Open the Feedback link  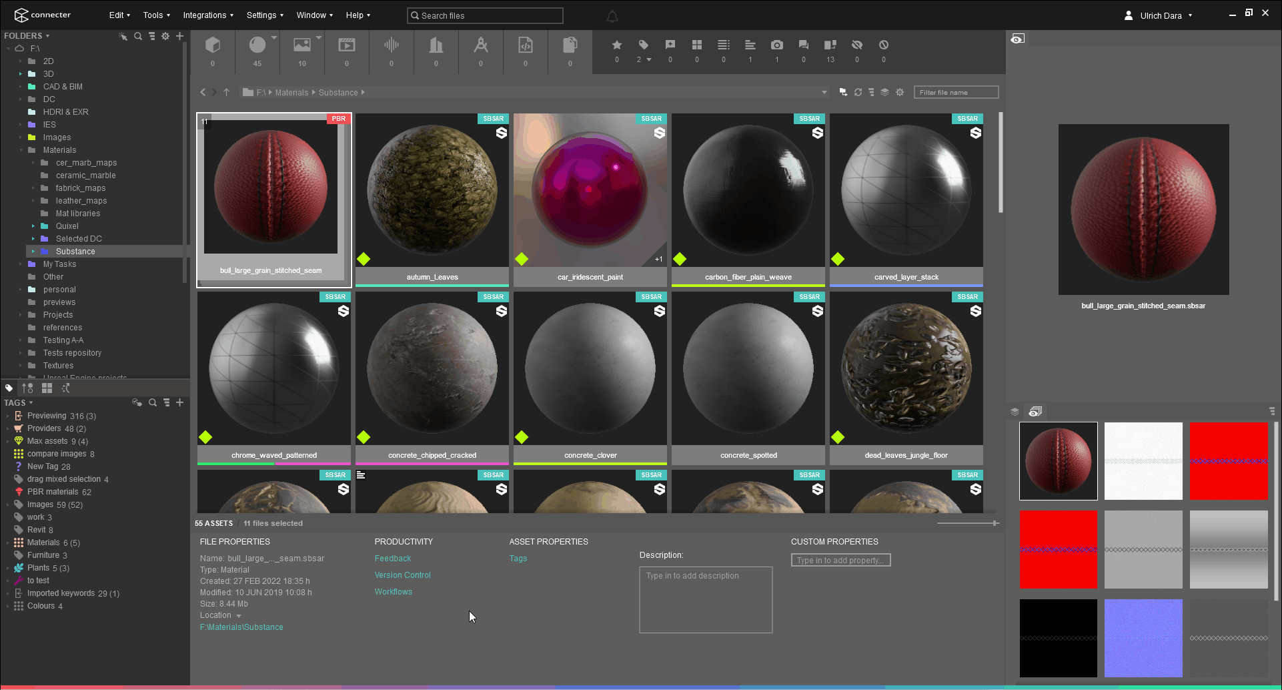393,559
